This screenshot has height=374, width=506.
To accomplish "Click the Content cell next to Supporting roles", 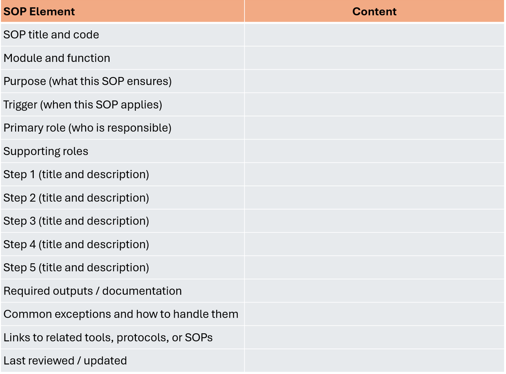I will 374,151.
